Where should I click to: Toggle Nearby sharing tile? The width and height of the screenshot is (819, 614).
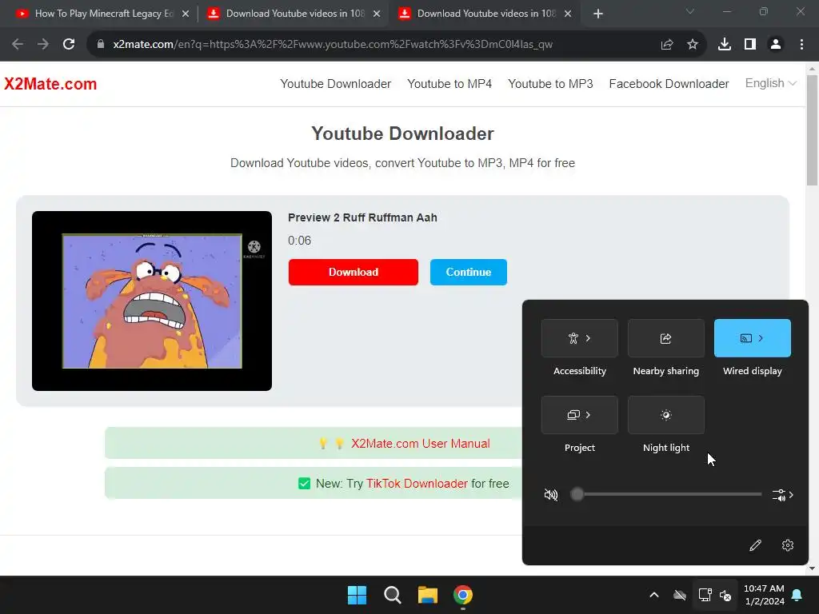[x=666, y=338]
